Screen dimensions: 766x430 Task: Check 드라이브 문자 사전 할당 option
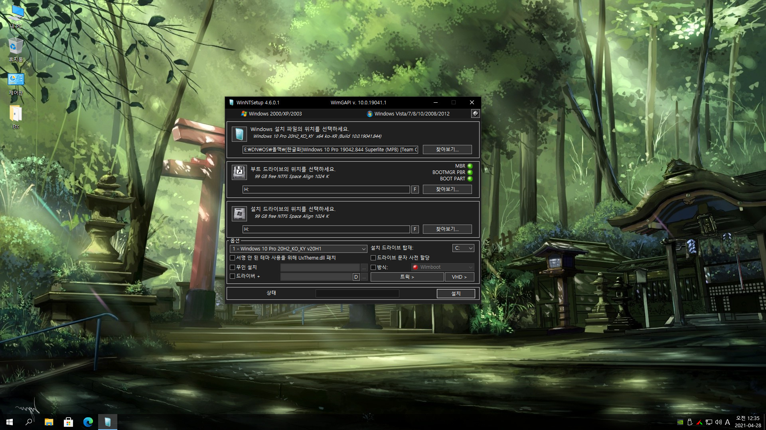point(373,258)
